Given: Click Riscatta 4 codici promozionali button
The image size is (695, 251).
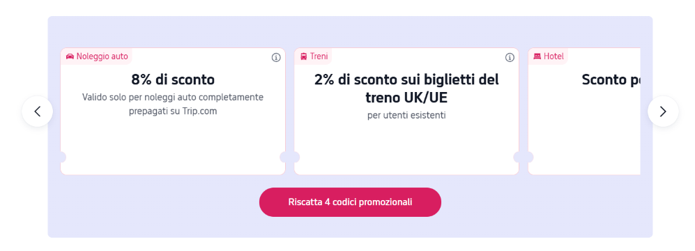Looking at the screenshot, I should [x=350, y=202].
